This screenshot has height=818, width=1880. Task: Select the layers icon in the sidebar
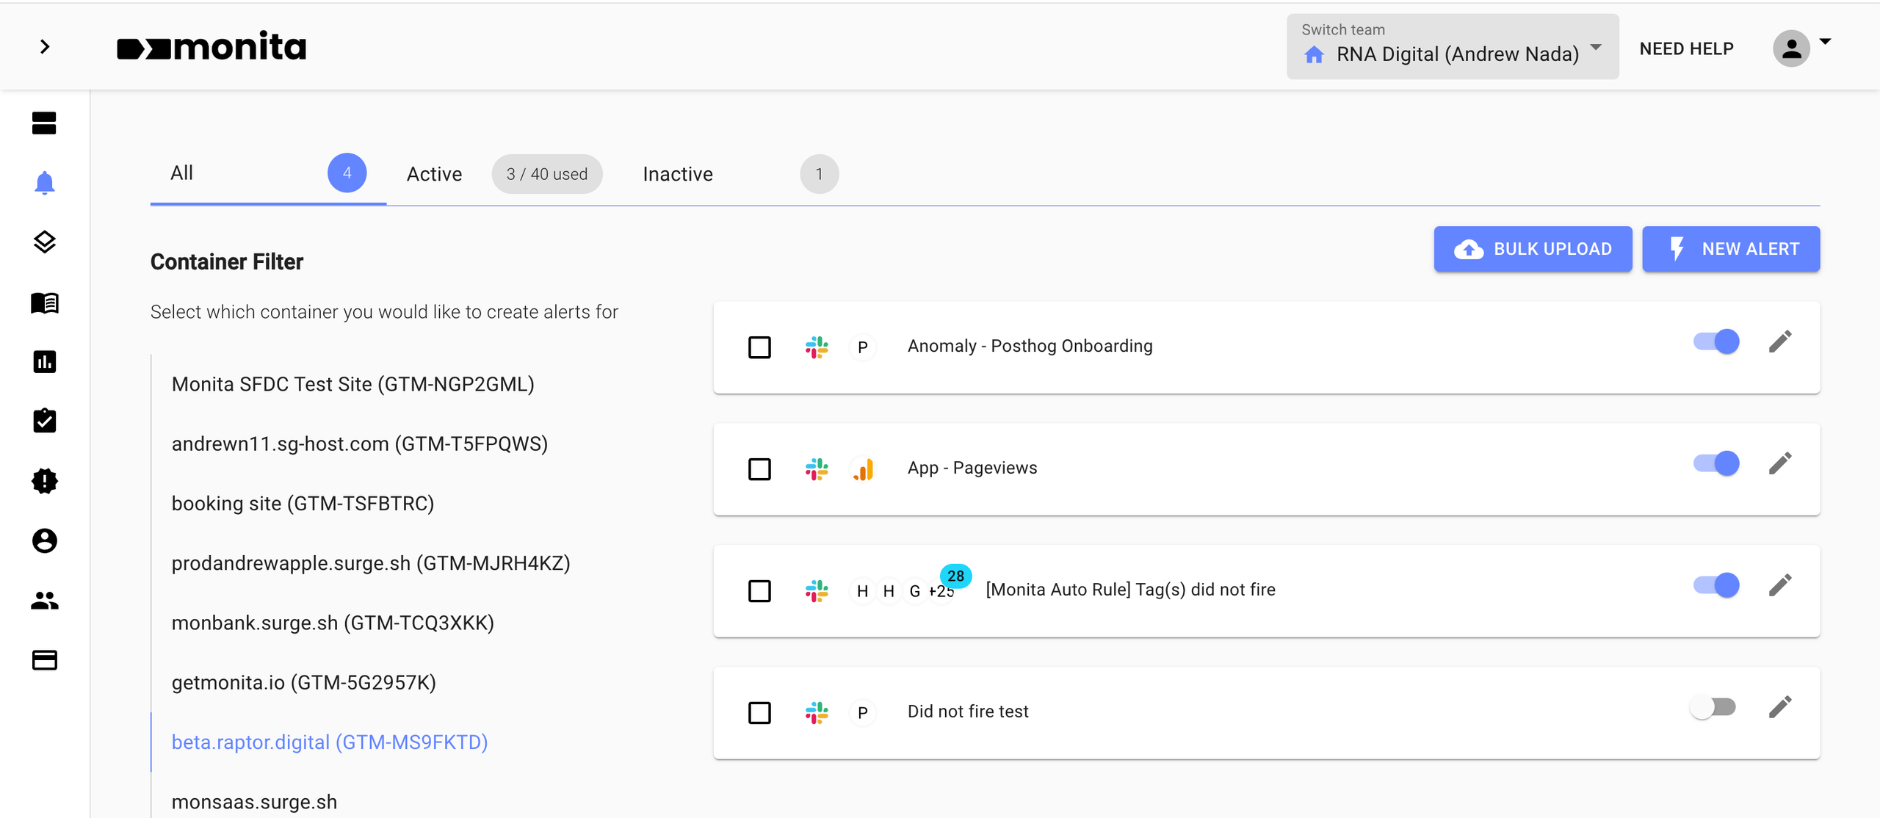pyautogui.click(x=45, y=242)
